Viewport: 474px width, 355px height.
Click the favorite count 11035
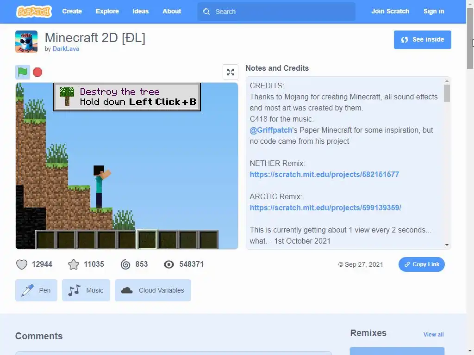click(x=94, y=264)
